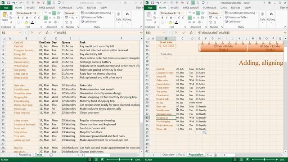
Task: Click Percent style in ToDoList ribbon
Action: (x=72, y=18)
